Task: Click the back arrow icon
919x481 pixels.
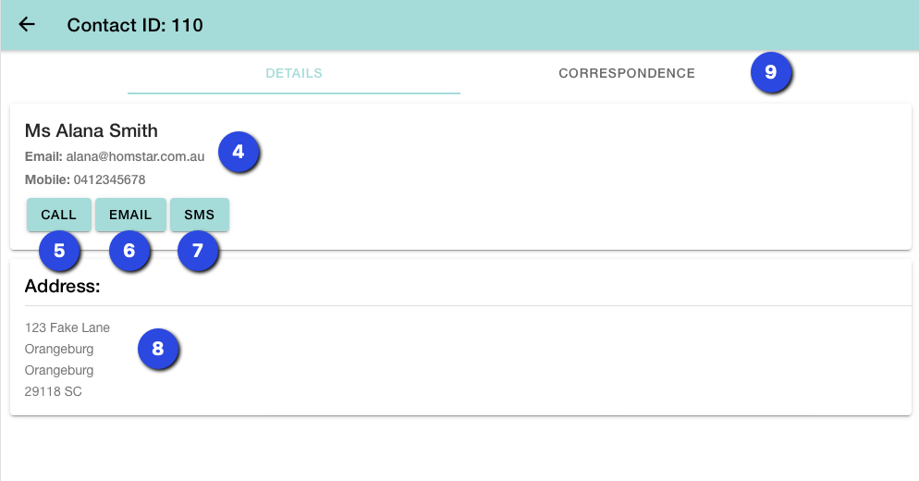Action: pos(27,25)
